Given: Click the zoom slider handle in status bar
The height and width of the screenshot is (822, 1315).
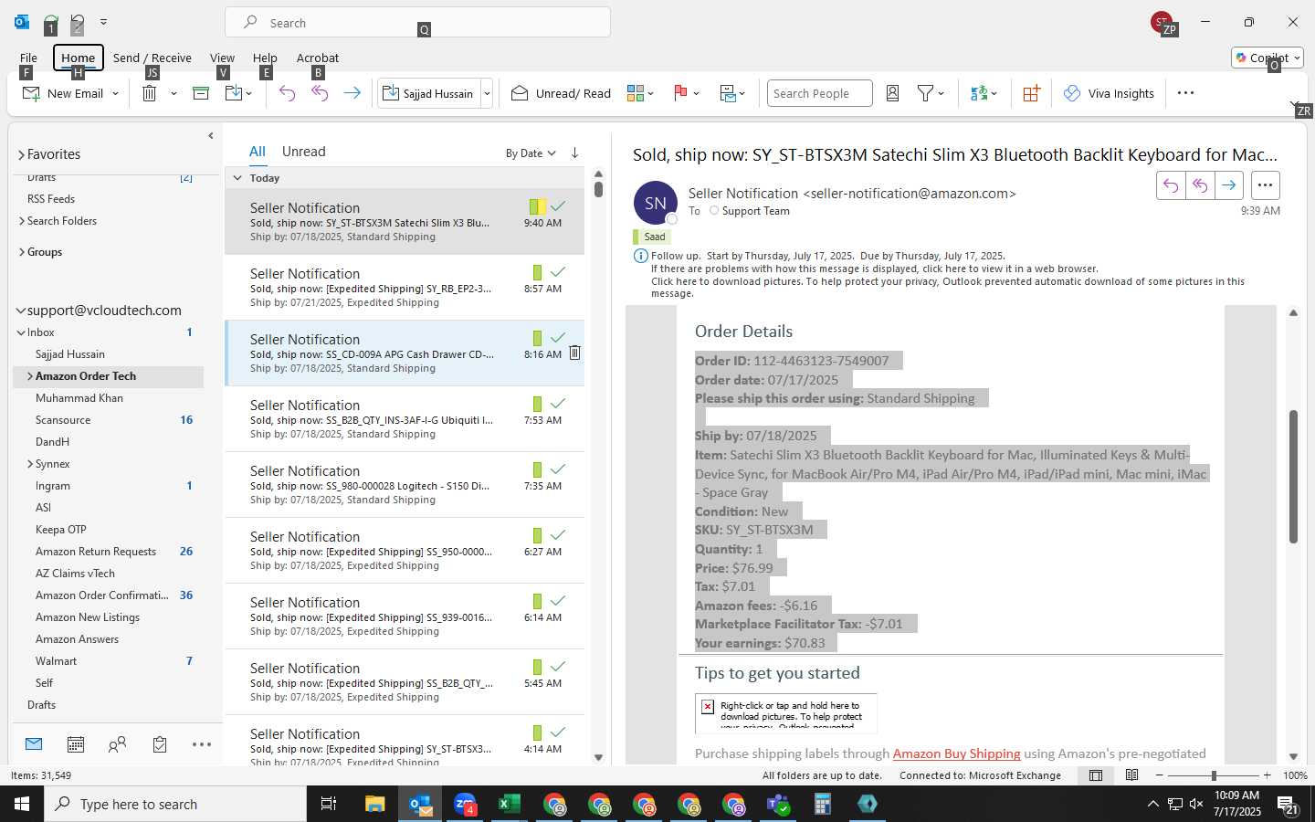Looking at the screenshot, I should (1214, 775).
